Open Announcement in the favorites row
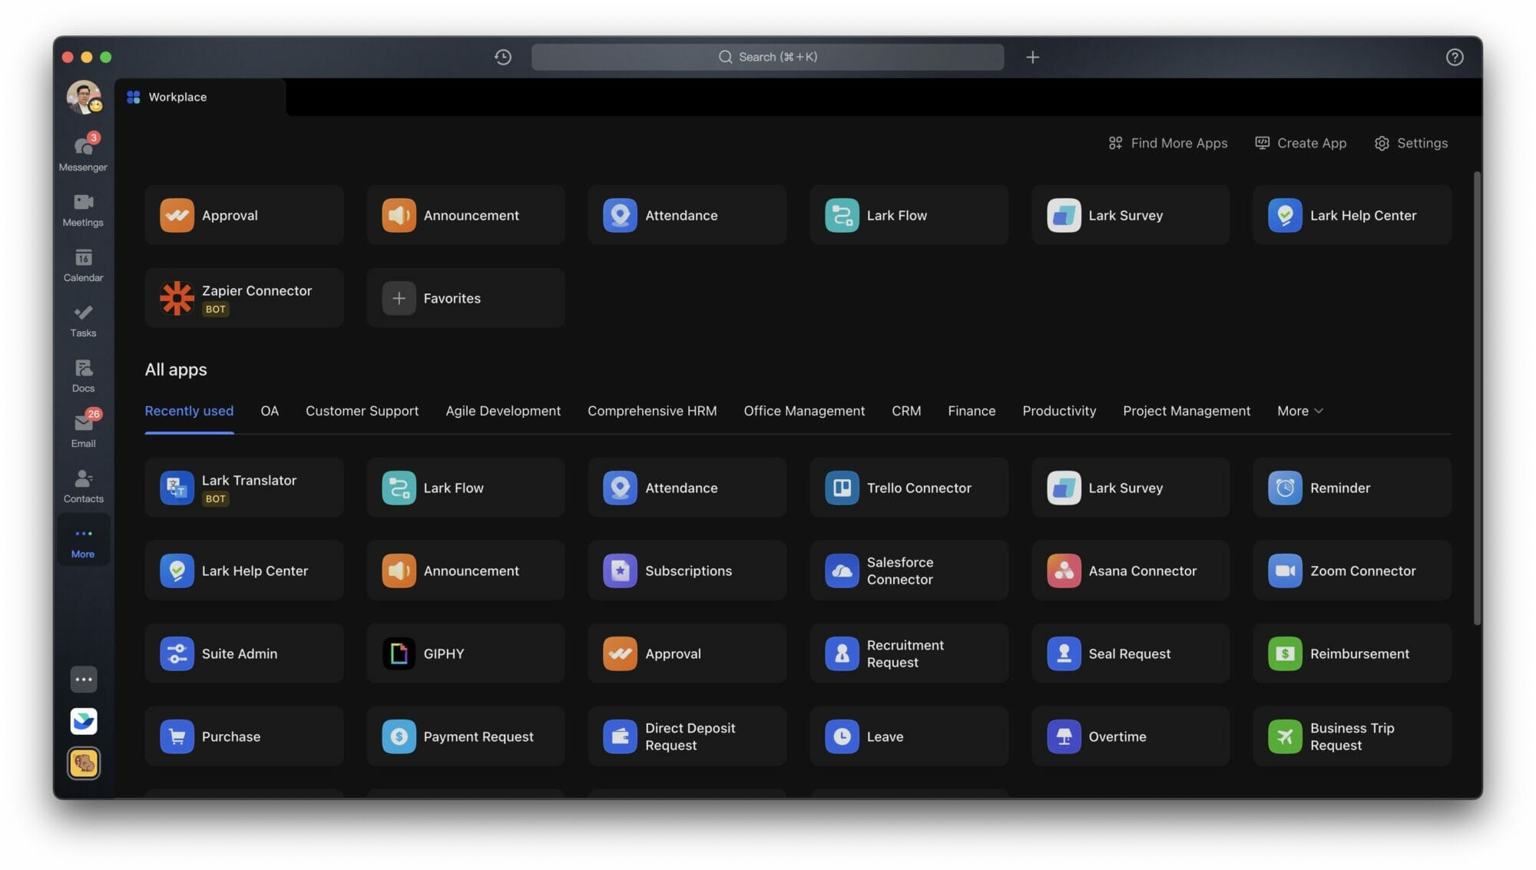 click(x=465, y=215)
